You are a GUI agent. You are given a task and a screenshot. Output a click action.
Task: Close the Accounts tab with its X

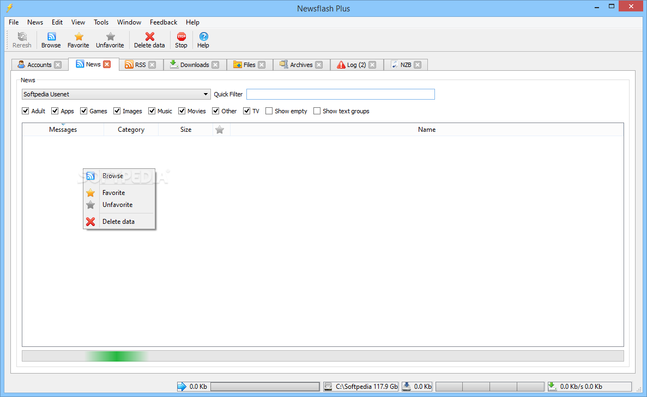coord(58,65)
